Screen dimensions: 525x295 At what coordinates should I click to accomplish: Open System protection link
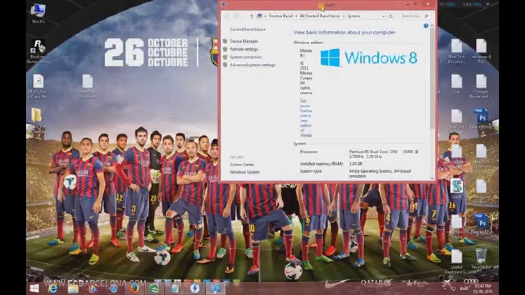click(245, 57)
